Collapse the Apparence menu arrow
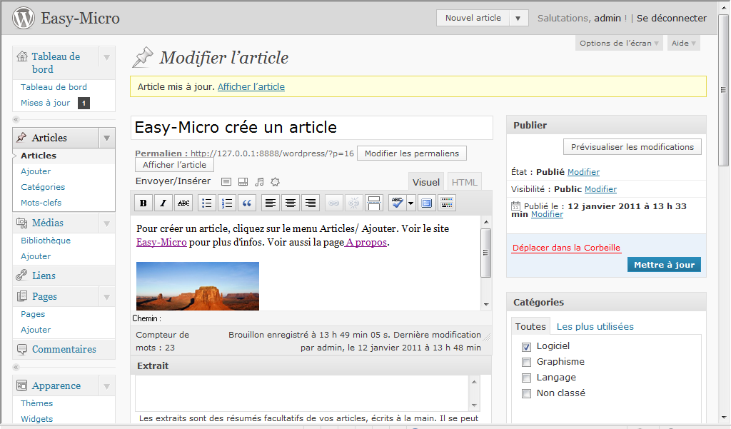 click(x=107, y=386)
